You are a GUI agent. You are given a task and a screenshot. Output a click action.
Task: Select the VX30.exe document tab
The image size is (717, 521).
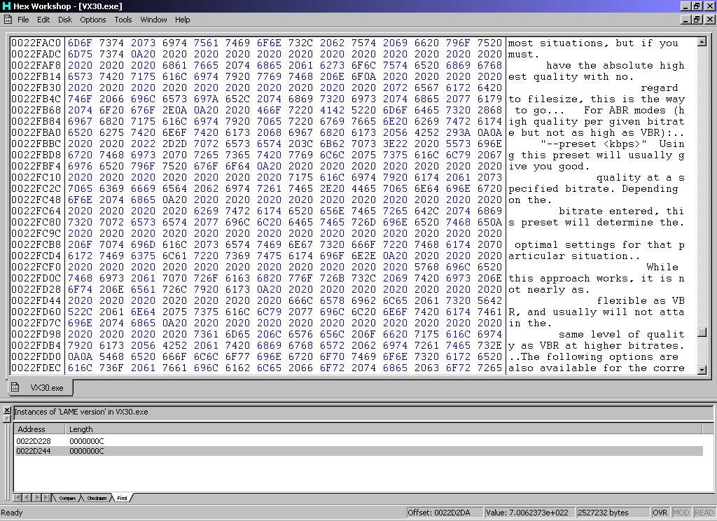[x=41, y=387]
